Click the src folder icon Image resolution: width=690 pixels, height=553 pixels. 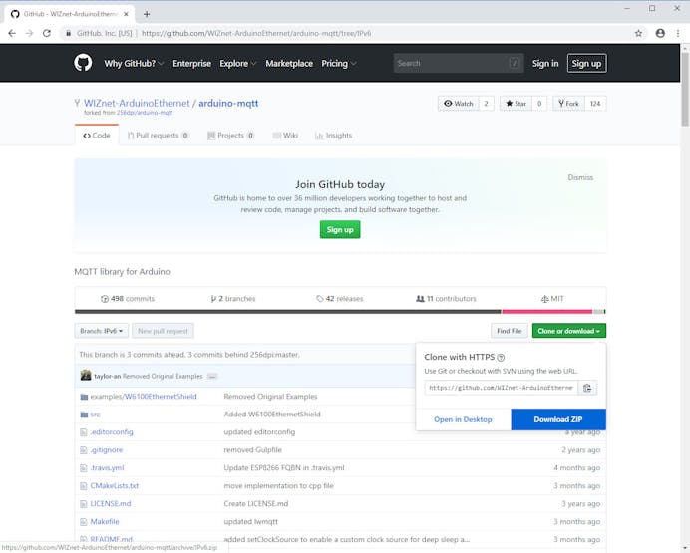click(x=84, y=415)
